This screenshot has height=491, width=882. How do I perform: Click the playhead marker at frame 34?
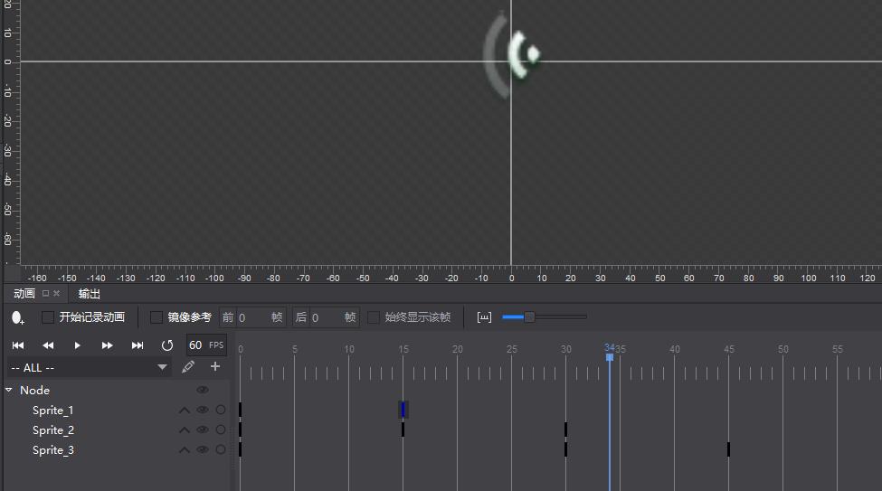pyautogui.click(x=609, y=356)
